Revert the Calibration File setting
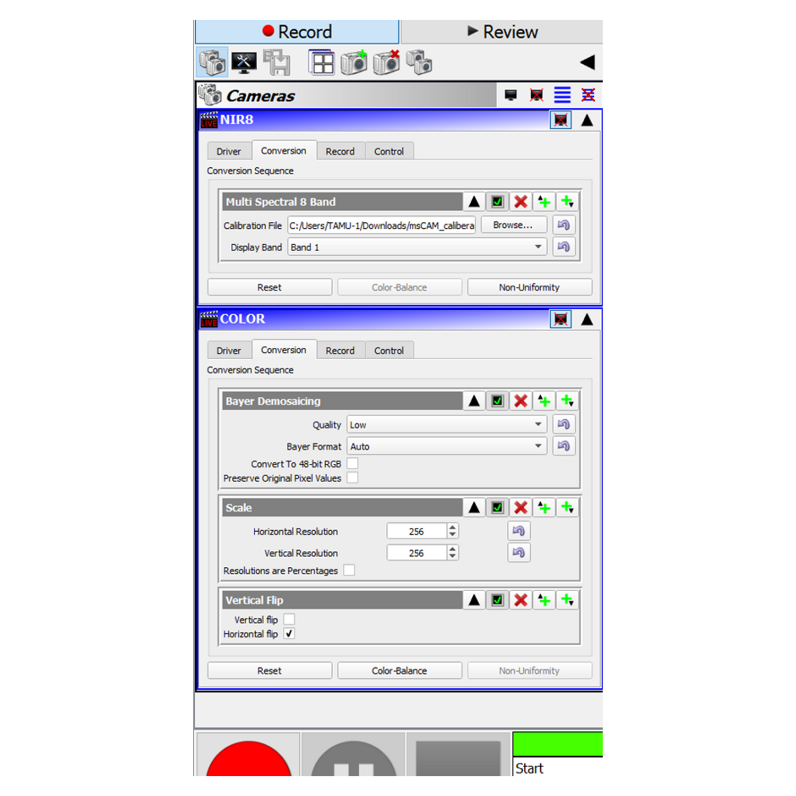This screenshot has height=796, width=796. click(564, 225)
